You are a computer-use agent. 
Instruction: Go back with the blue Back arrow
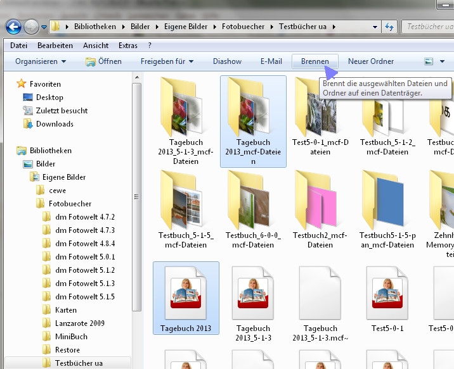coord(13,27)
